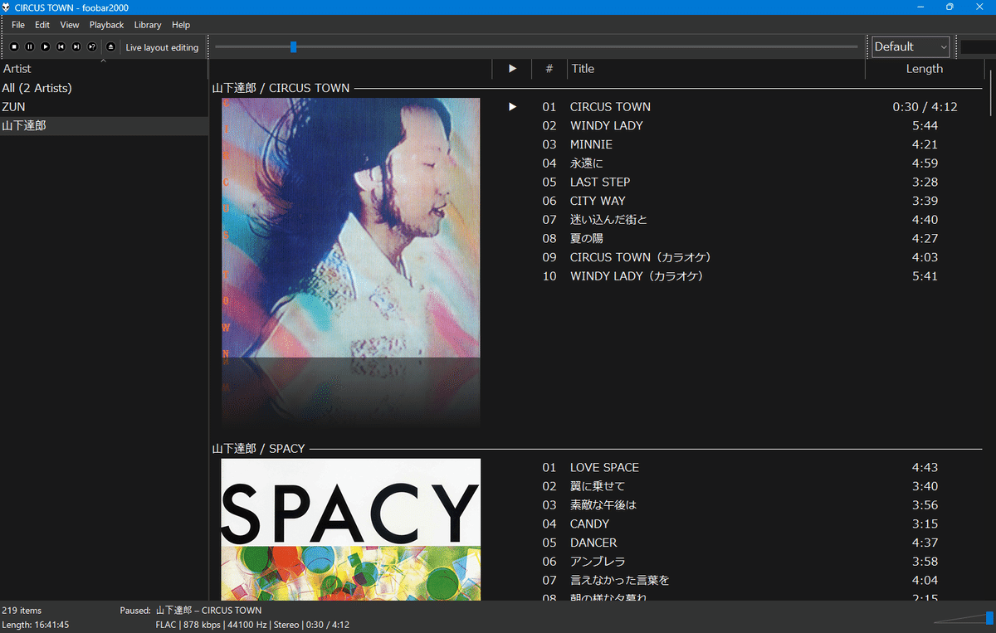Click the Random playback button
996x633 pixels.
coord(92,47)
